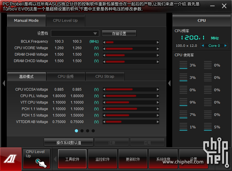Click the 应用 apply button
This screenshot has height=171, width=232.
point(147,143)
